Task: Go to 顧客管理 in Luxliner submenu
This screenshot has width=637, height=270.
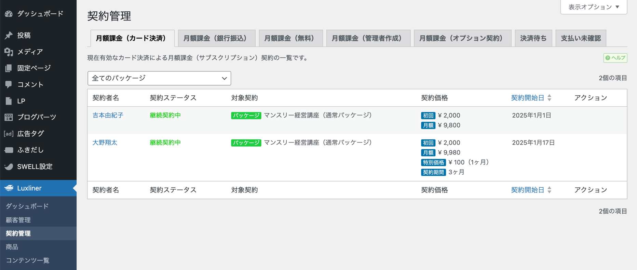Action: pos(18,220)
